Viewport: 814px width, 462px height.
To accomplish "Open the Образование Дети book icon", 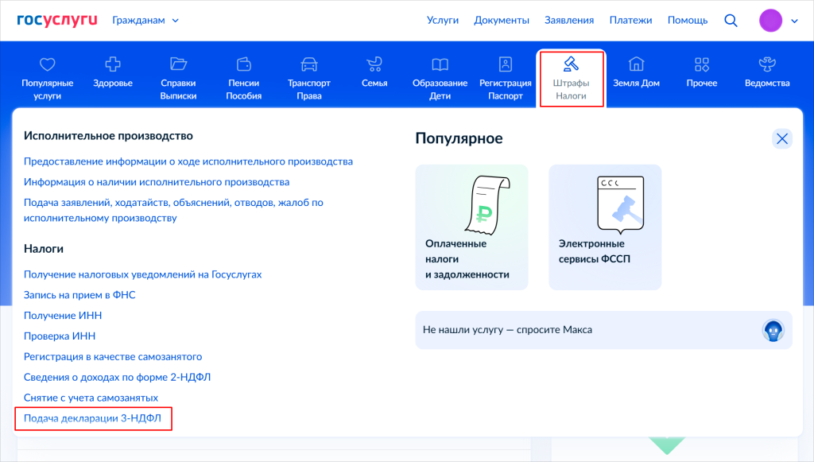I will [x=440, y=64].
